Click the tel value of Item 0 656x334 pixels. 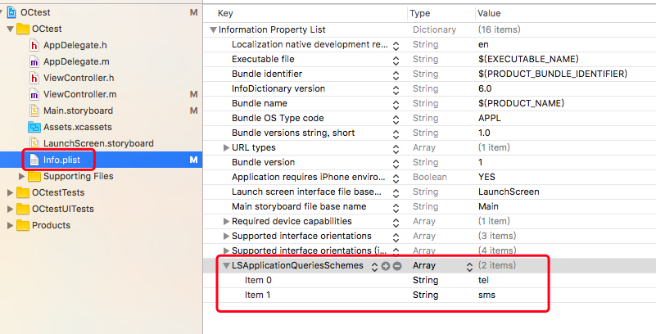[x=484, y=280]
